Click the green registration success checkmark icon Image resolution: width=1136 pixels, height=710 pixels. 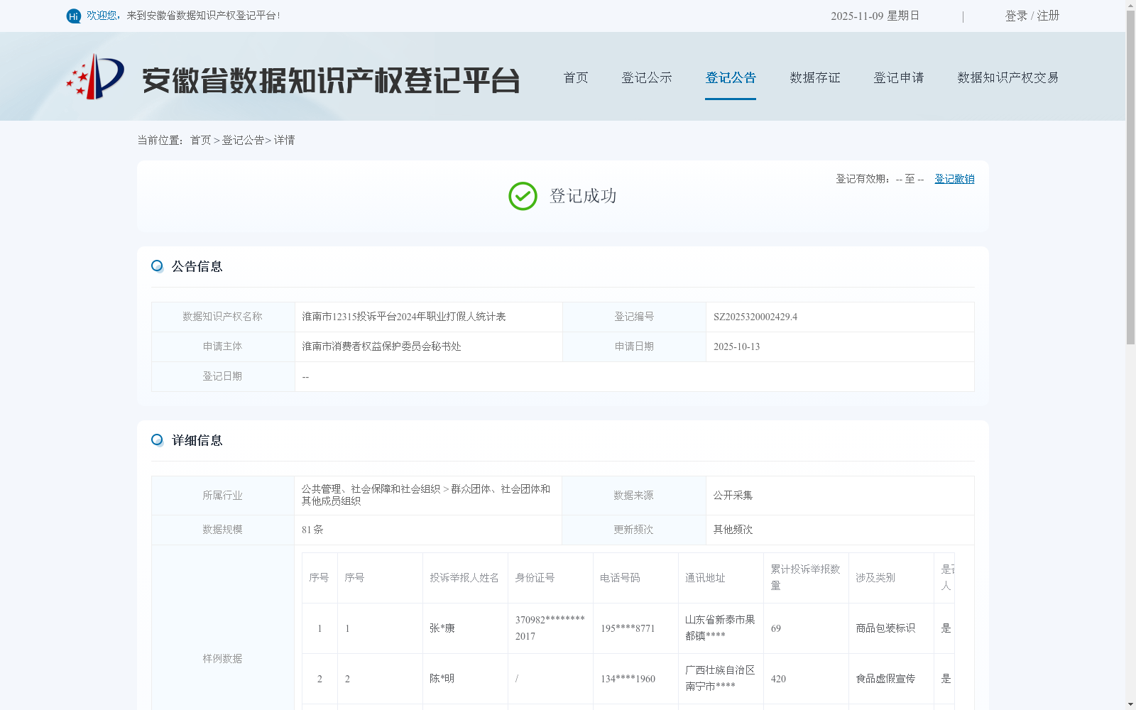(x=523, y=196)
